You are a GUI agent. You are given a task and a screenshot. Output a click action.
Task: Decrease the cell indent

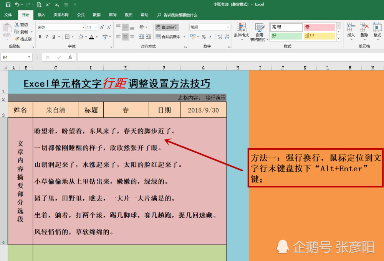tap(142, 37)
